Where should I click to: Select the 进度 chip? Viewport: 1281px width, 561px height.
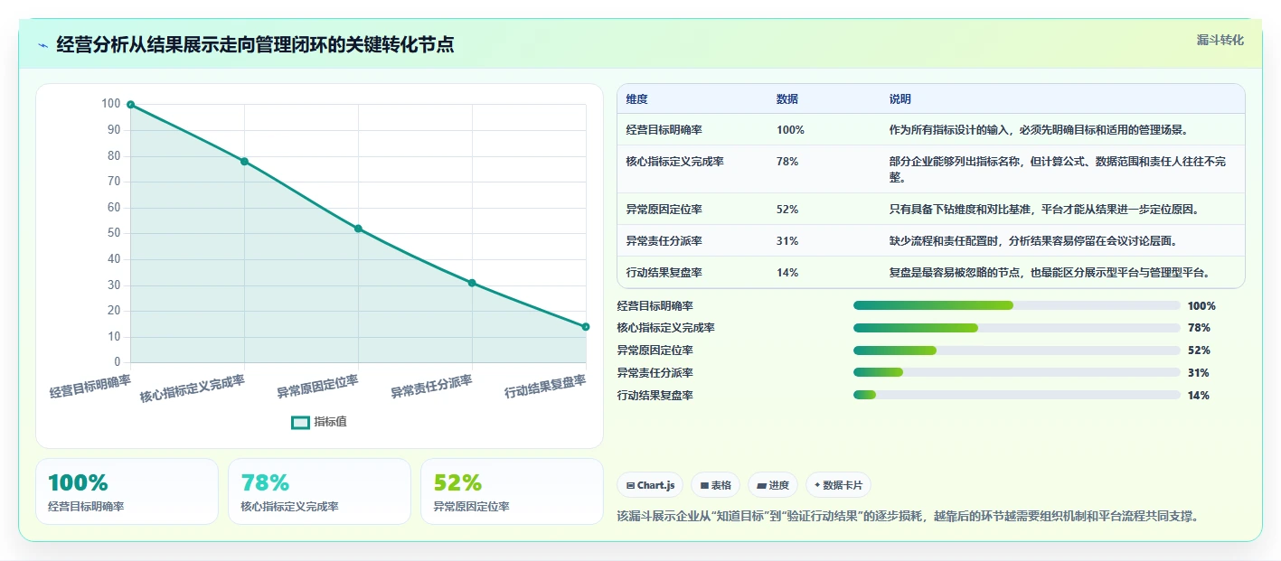(x=773, y=485)
